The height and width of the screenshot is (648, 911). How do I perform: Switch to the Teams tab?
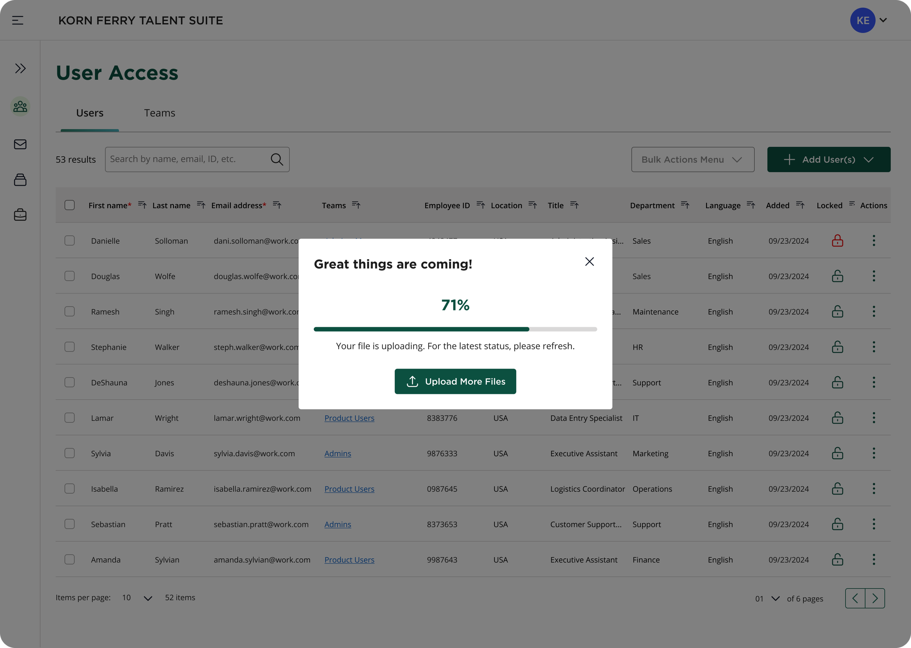(160, 113)
